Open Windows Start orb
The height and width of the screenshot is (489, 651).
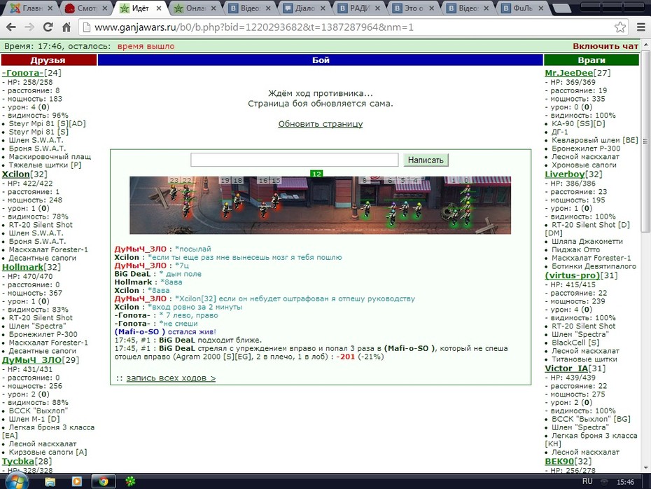17,482
